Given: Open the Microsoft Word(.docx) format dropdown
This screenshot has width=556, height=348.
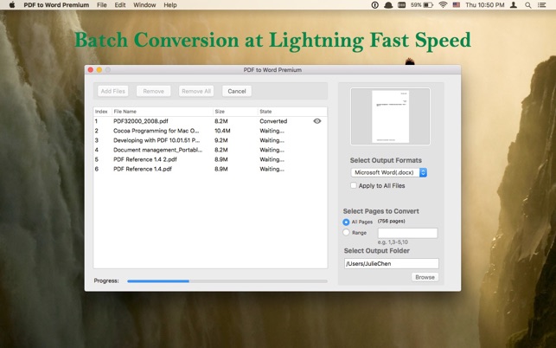Looking at the screenshot, I should coord(388,172).
